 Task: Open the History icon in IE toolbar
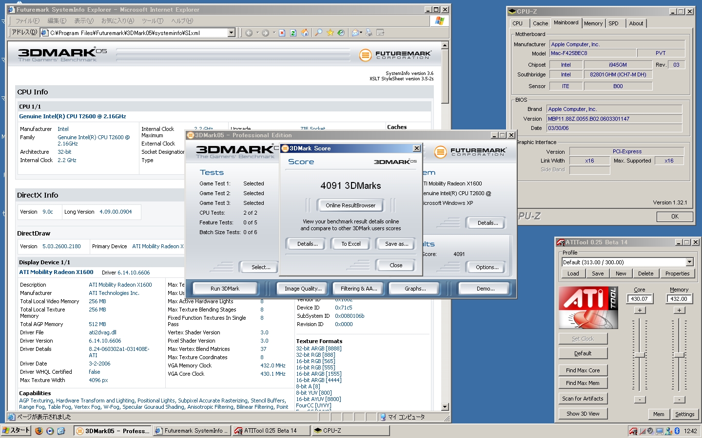coord(341,33)
